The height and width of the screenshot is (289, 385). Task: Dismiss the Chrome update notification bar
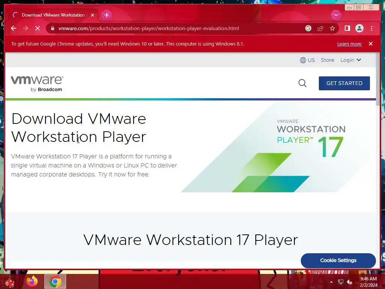[370, 44]
